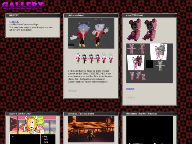
Task: Open more options on the mockup video
Action: click(x=169, y=143)
